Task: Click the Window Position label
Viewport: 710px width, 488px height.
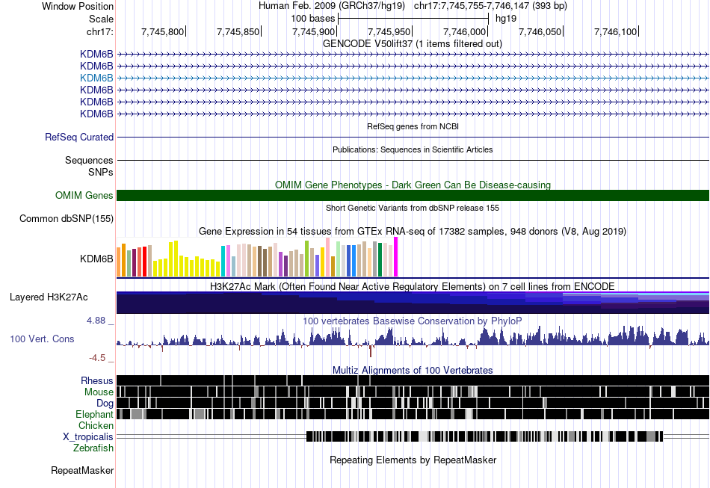Action: 78,6
